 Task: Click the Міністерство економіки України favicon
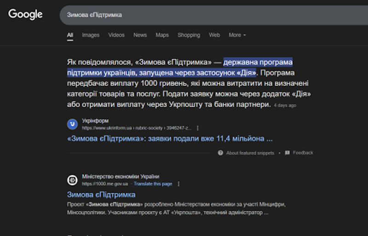[x=72, y=180]
